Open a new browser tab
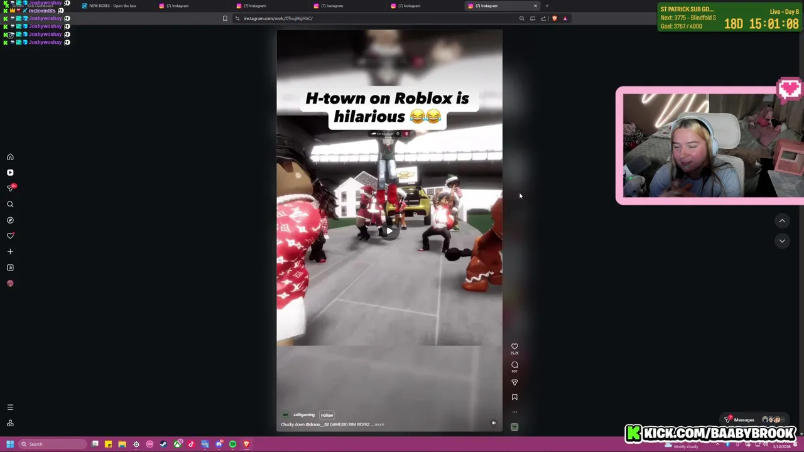 pos(547,6)
